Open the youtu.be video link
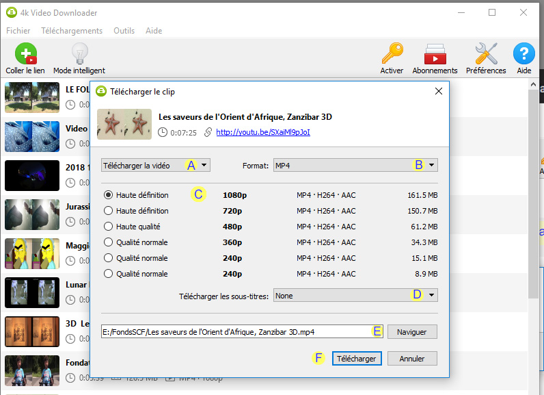544x395 pixels. (x=262, y=132)
